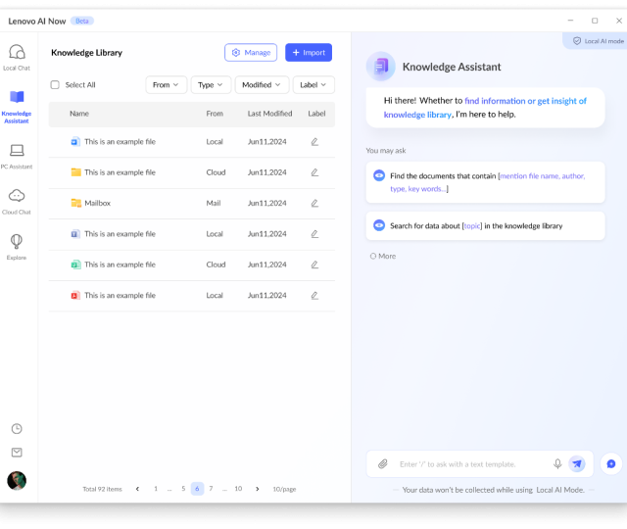Viewport: 627px width, 529px height.
Task: Open the Explore section
Action: coord(17,246)
